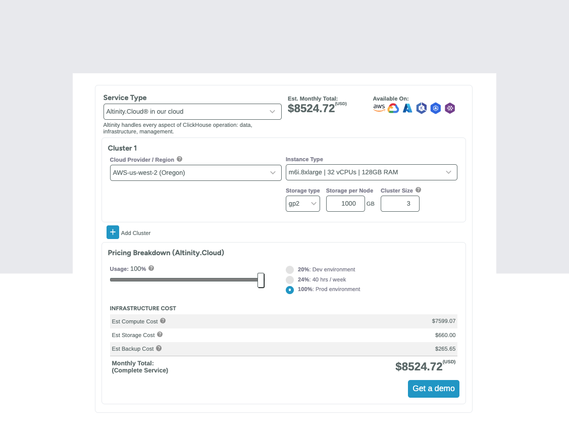Click the AWS logo icon
The height and width of the screenshot is (426, 569).
tap(379, 108)
